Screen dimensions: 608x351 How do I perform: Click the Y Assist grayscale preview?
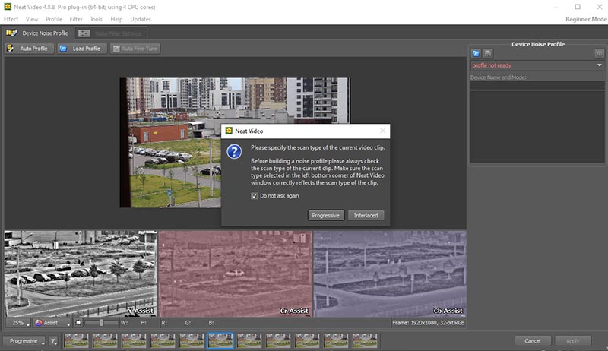[x=81, y=274]
